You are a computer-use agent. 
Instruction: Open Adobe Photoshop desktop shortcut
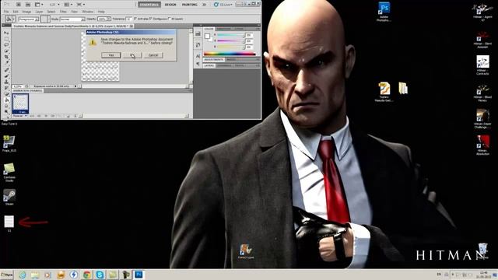pyautogui.click(x=384, y=12)
